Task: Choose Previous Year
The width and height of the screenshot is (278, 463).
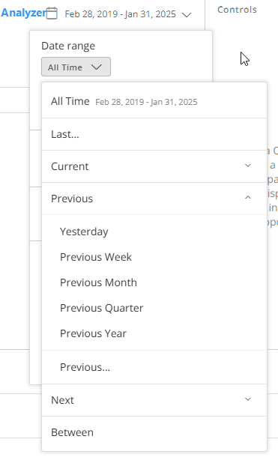Action: pos(93,333)
